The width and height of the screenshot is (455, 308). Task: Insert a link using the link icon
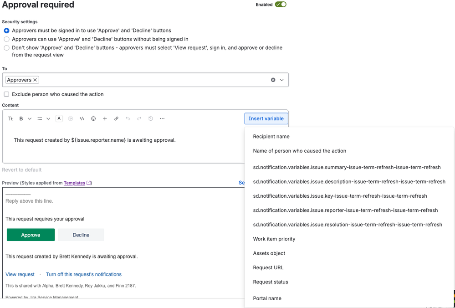coord(116,118)
